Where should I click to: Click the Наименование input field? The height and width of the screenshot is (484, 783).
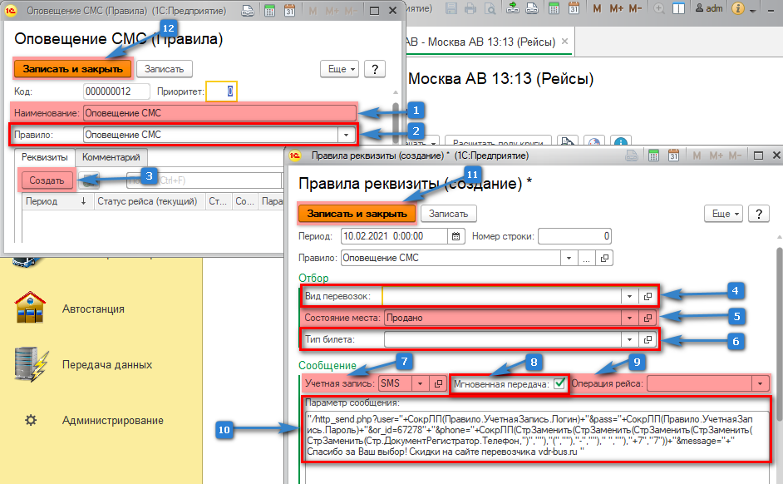click(219, 112)
